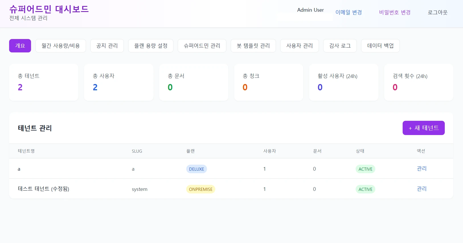Click the 이메일 변경 link

[349, 12]
